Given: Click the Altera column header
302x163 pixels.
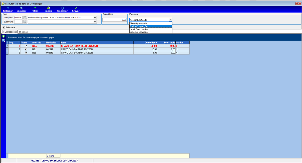Looking at the screenshot, I should pyautogui.click(x=26, y=42).
